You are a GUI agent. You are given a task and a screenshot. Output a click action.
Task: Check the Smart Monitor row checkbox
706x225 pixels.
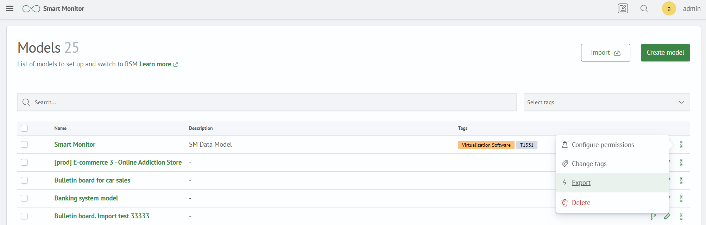click(x=24, y=145)
